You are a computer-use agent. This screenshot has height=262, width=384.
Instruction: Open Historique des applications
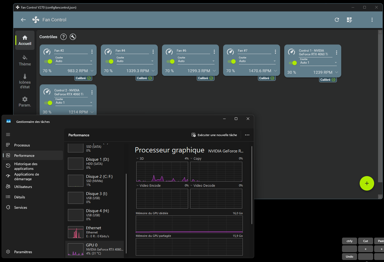click(33, 166)
